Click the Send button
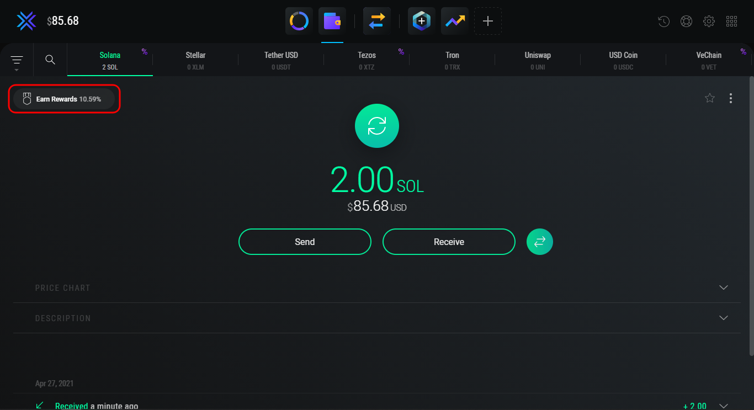The width and height of the screenshot is (754, 410). pos(305,242)
